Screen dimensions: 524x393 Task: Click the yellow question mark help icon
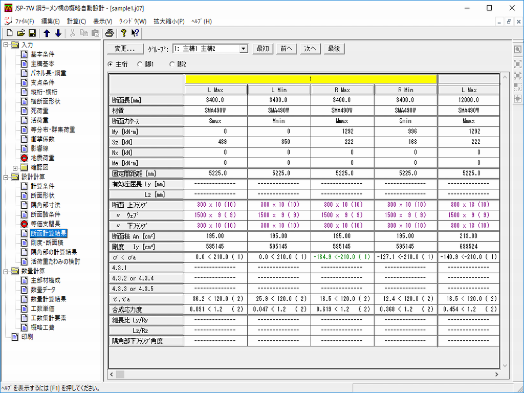[123, 33]
